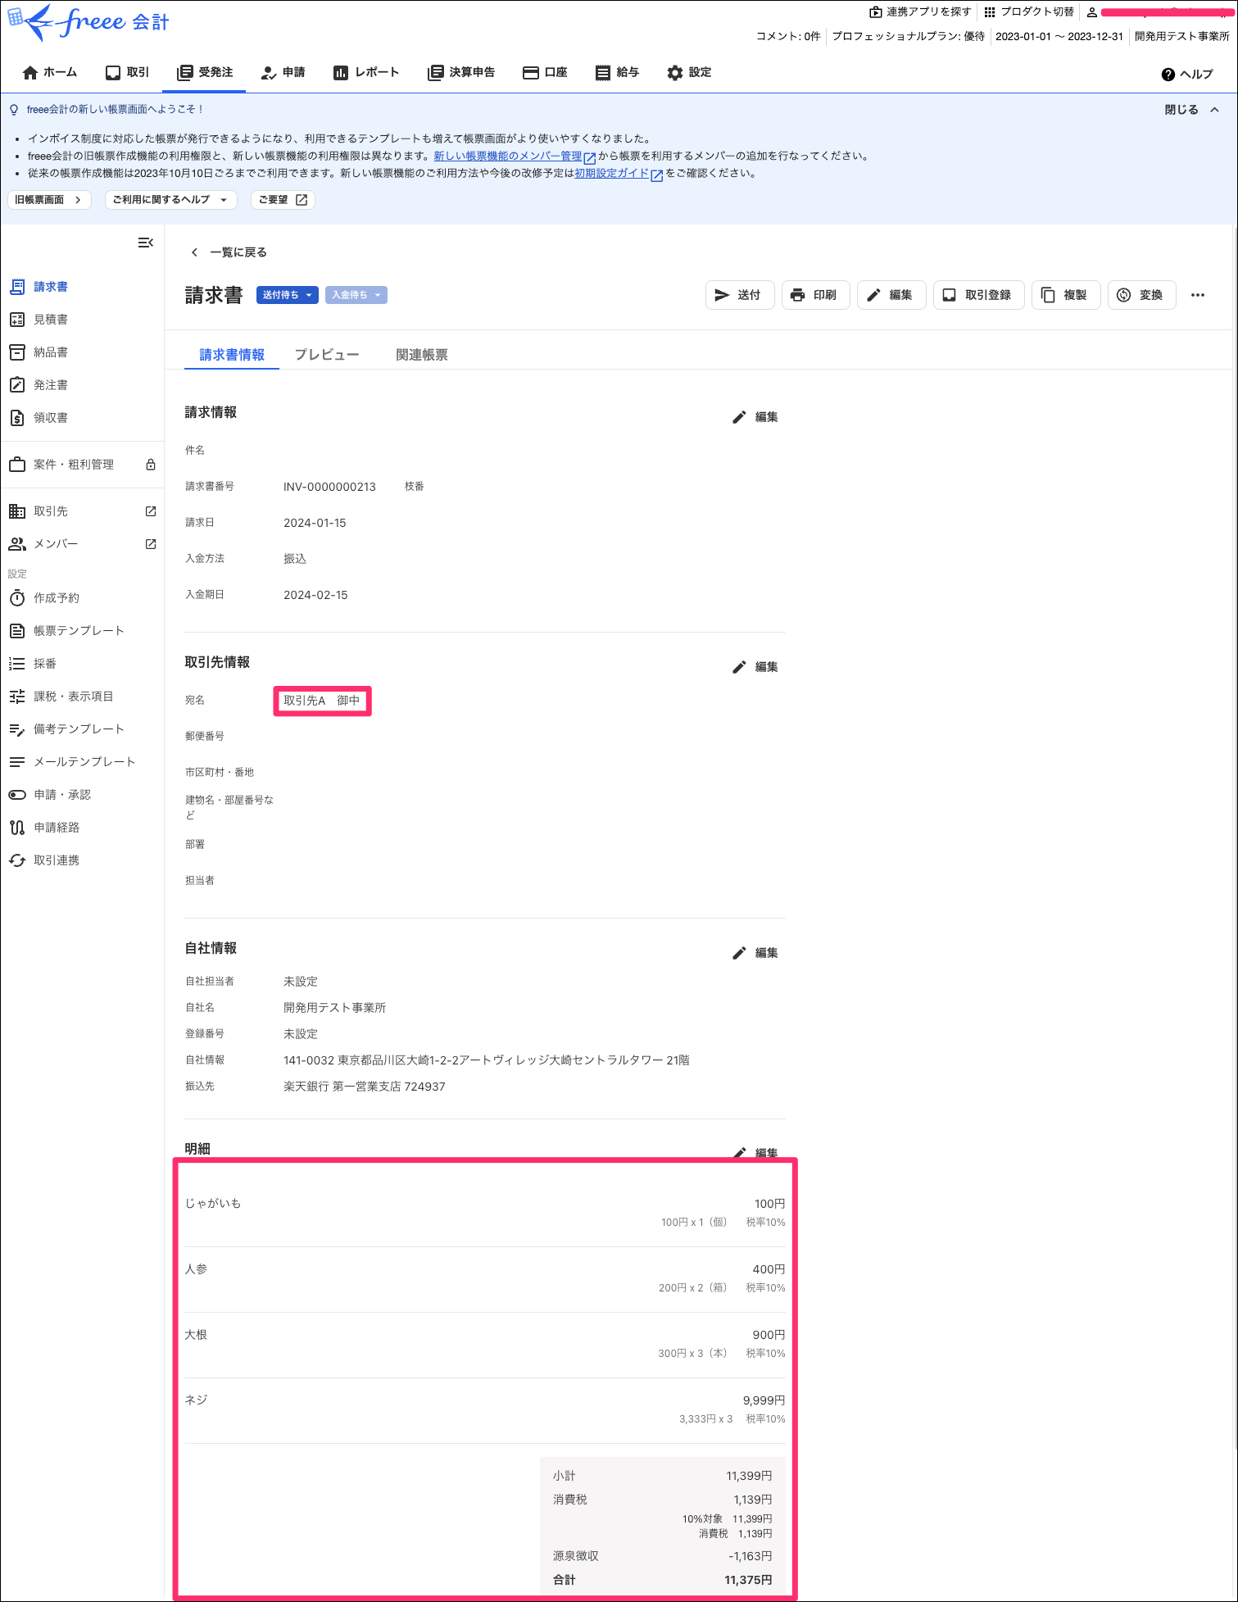The height and width of the screenshot is (1602, 1238).
Task: Select 領収書 in the sidebar
Action: point(51,418)
